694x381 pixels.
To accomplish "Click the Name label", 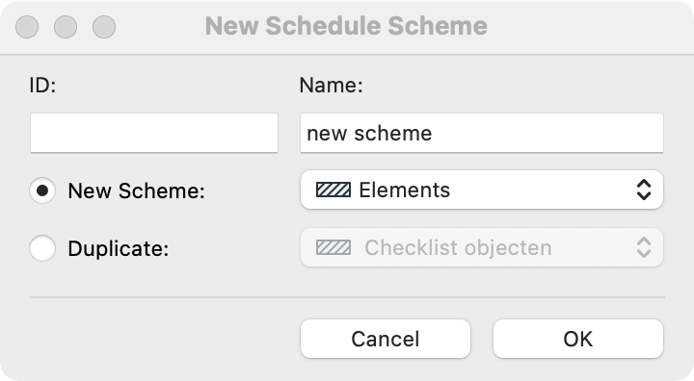I will [331, 85].
